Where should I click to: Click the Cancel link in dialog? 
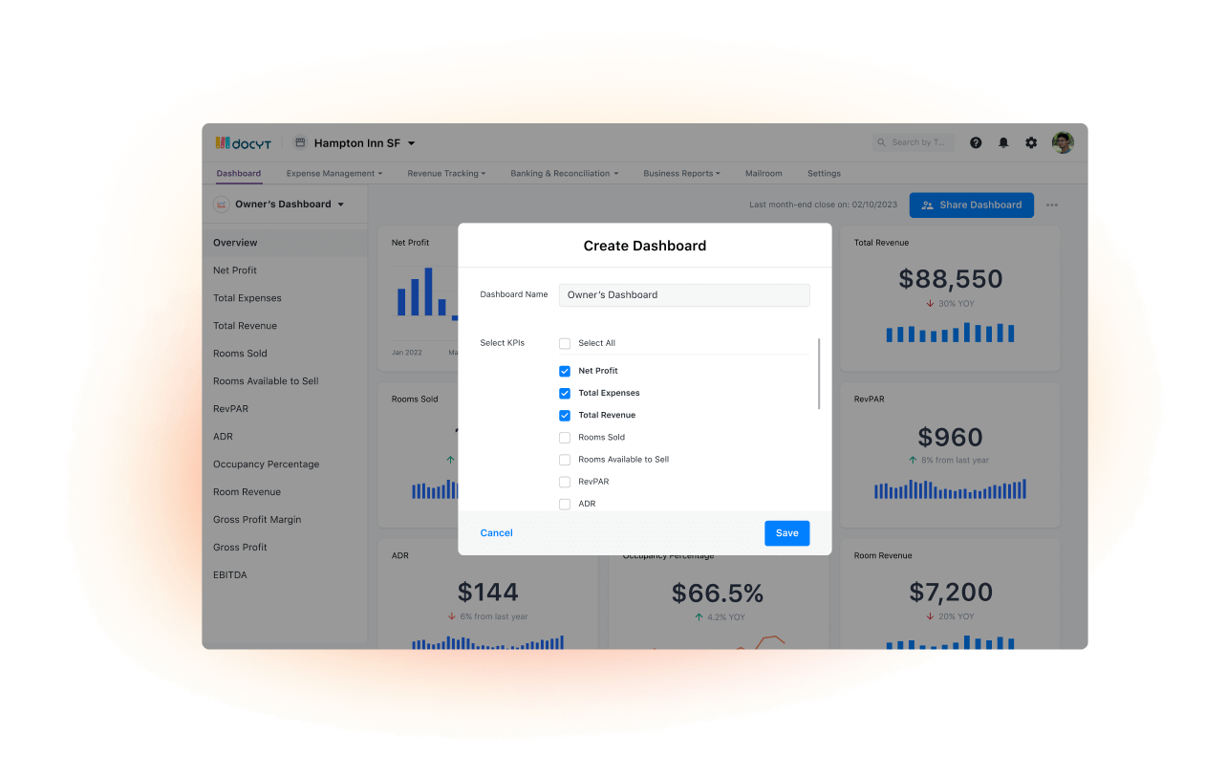tap(496, 533)
